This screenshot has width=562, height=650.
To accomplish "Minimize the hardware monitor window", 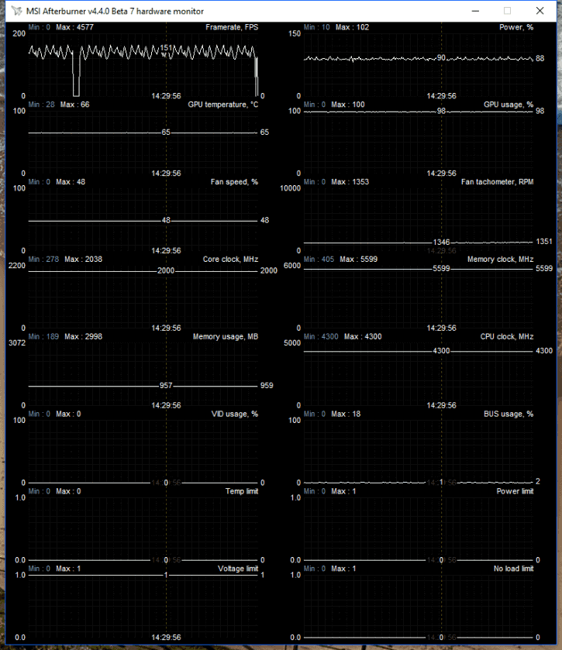I will coord(475,11).
